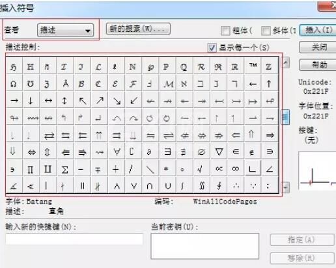Screen dimensions: 336x268
Task: Click the 插入(I) button
Action: pos(318,30)
